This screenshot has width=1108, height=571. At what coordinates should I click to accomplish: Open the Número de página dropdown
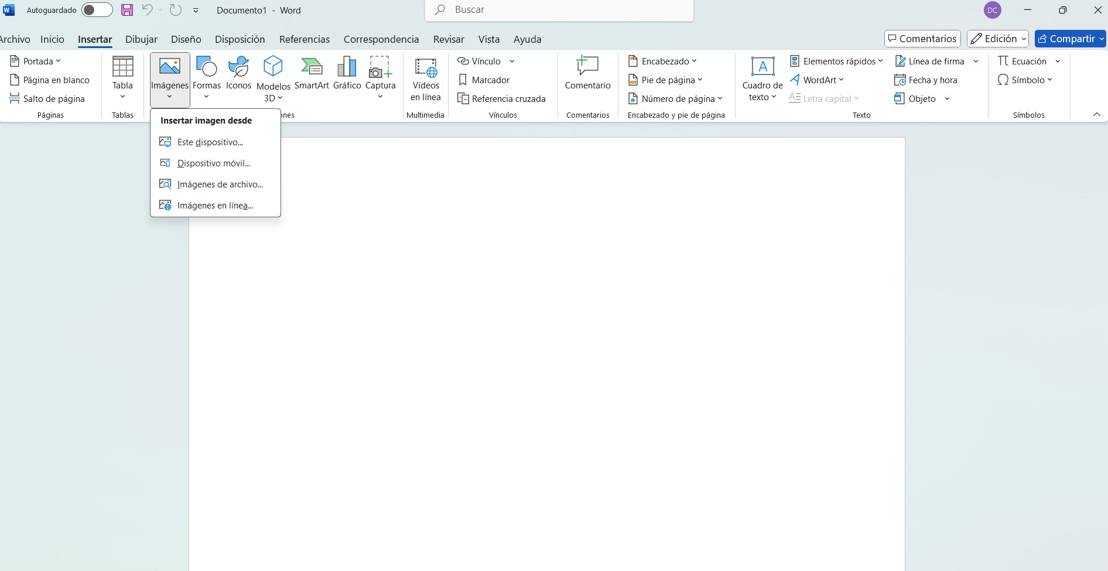676,99
